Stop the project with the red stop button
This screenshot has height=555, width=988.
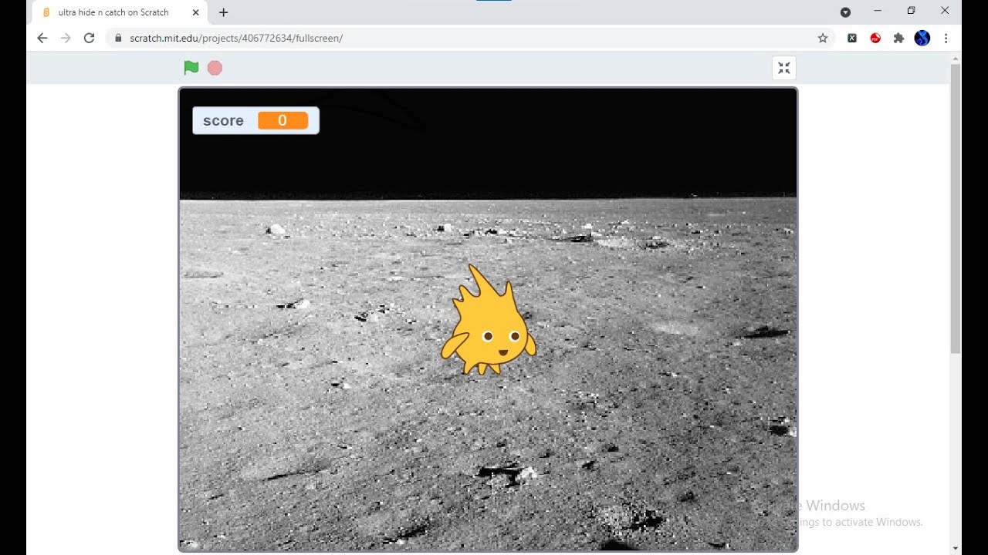[x=215, y=68]
